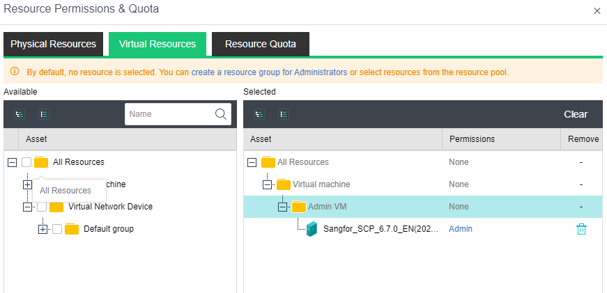Open the Resource Quota tab
This screenshot has height=293, width=607.
tap(260, 44)
